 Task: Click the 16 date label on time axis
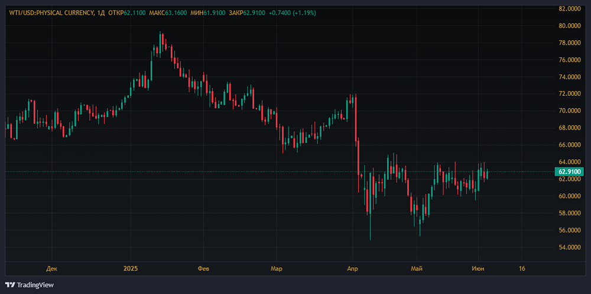[522, 269]
